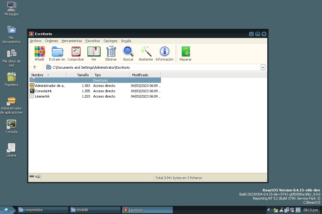Viewport: 322px width, 214px height.
Task: Select the 'Administrador de a...' file row
Action: (95, 86)
